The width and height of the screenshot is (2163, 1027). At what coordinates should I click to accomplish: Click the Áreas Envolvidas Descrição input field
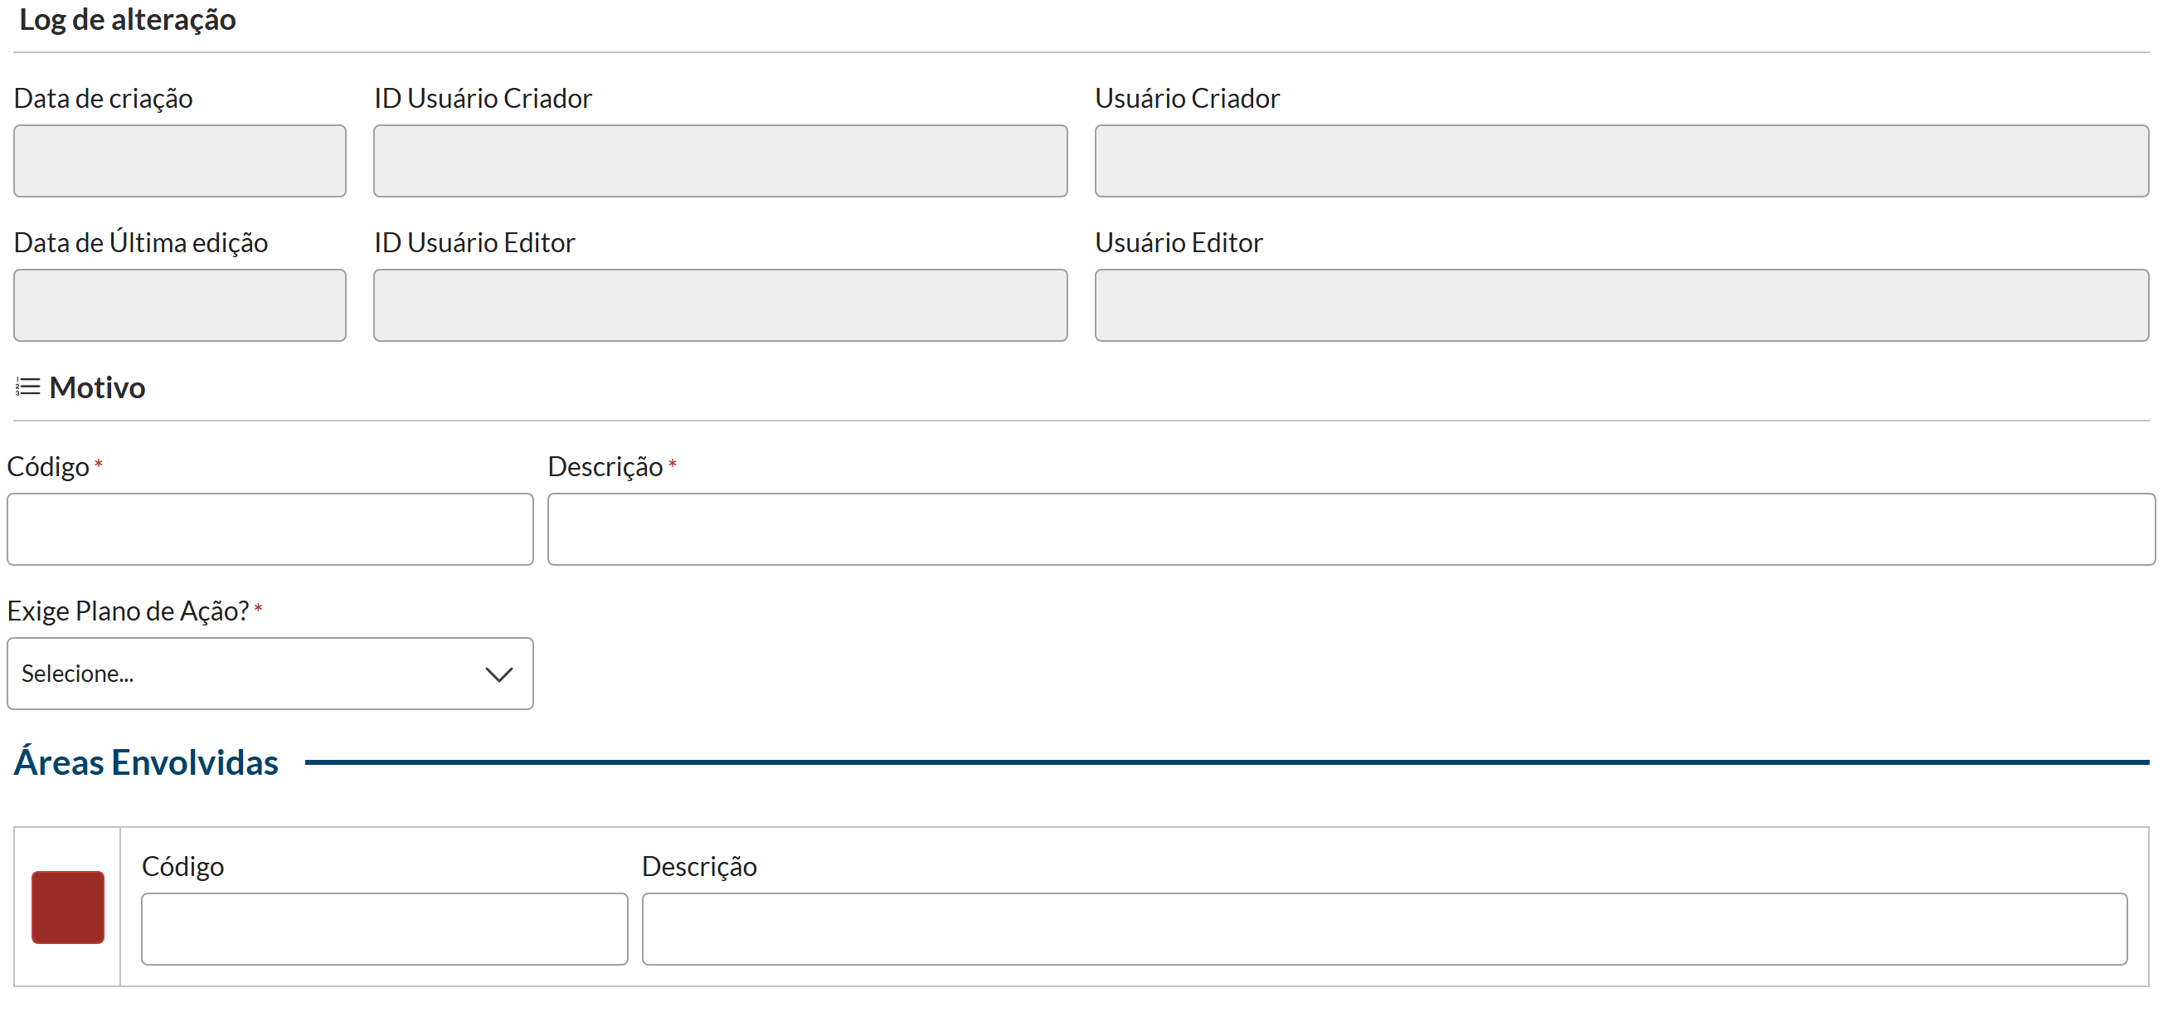pos(1384,929)
